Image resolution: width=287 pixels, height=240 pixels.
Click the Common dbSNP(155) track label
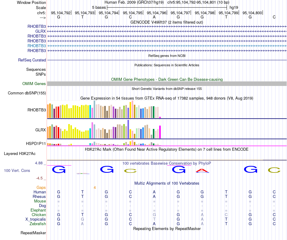[x=27, y=93]
